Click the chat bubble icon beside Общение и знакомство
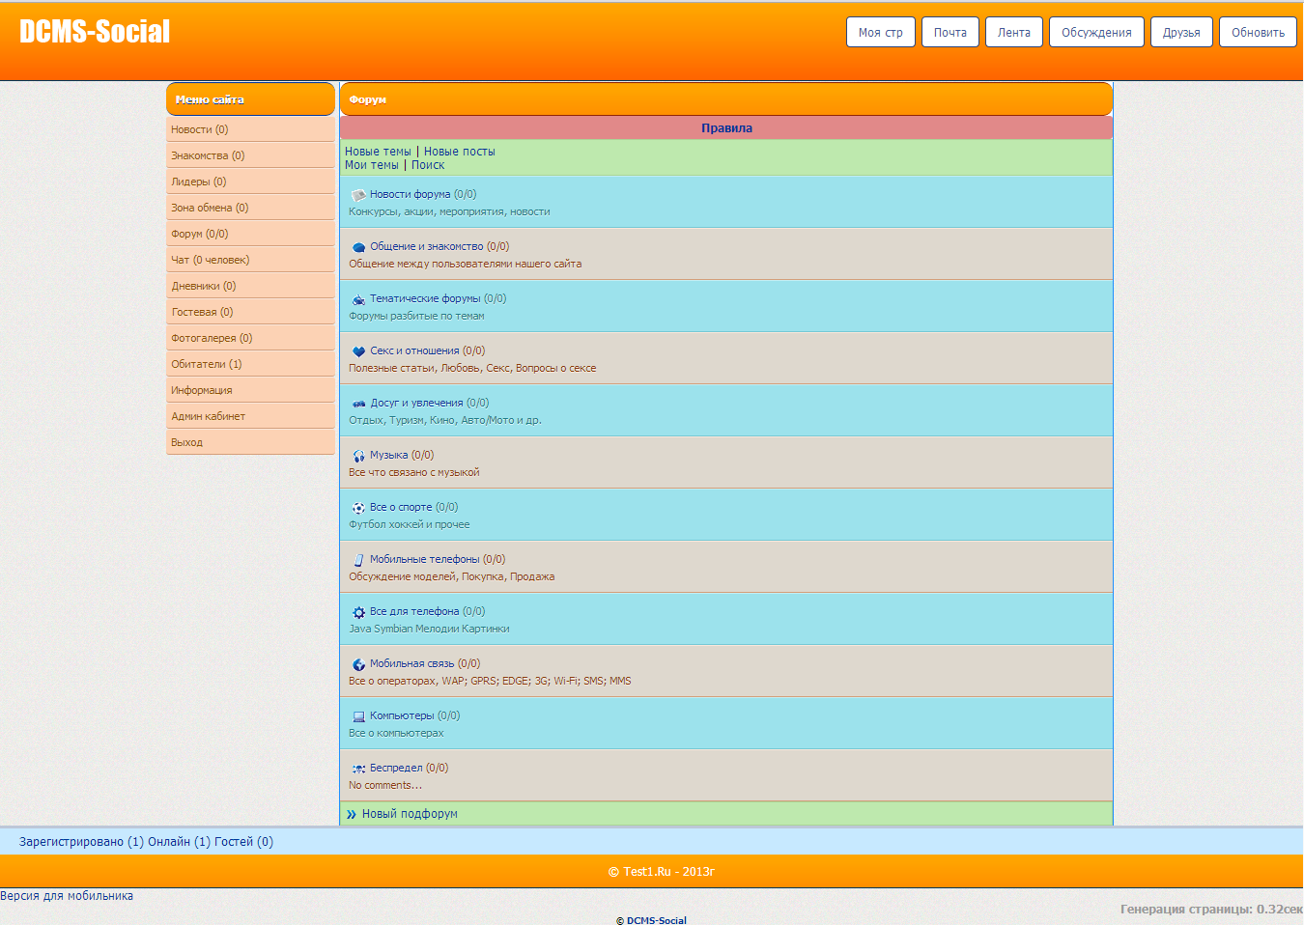The height and width of the screenshot is (925, 1304). pos(358,247)
